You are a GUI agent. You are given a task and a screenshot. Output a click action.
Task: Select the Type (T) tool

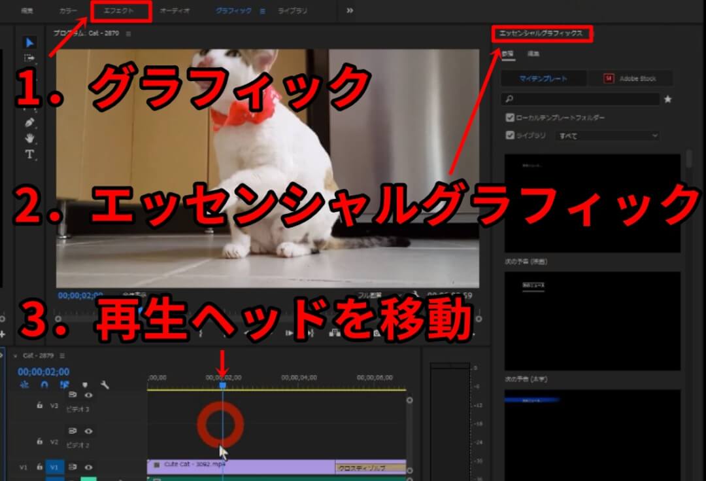click(29, 154)
